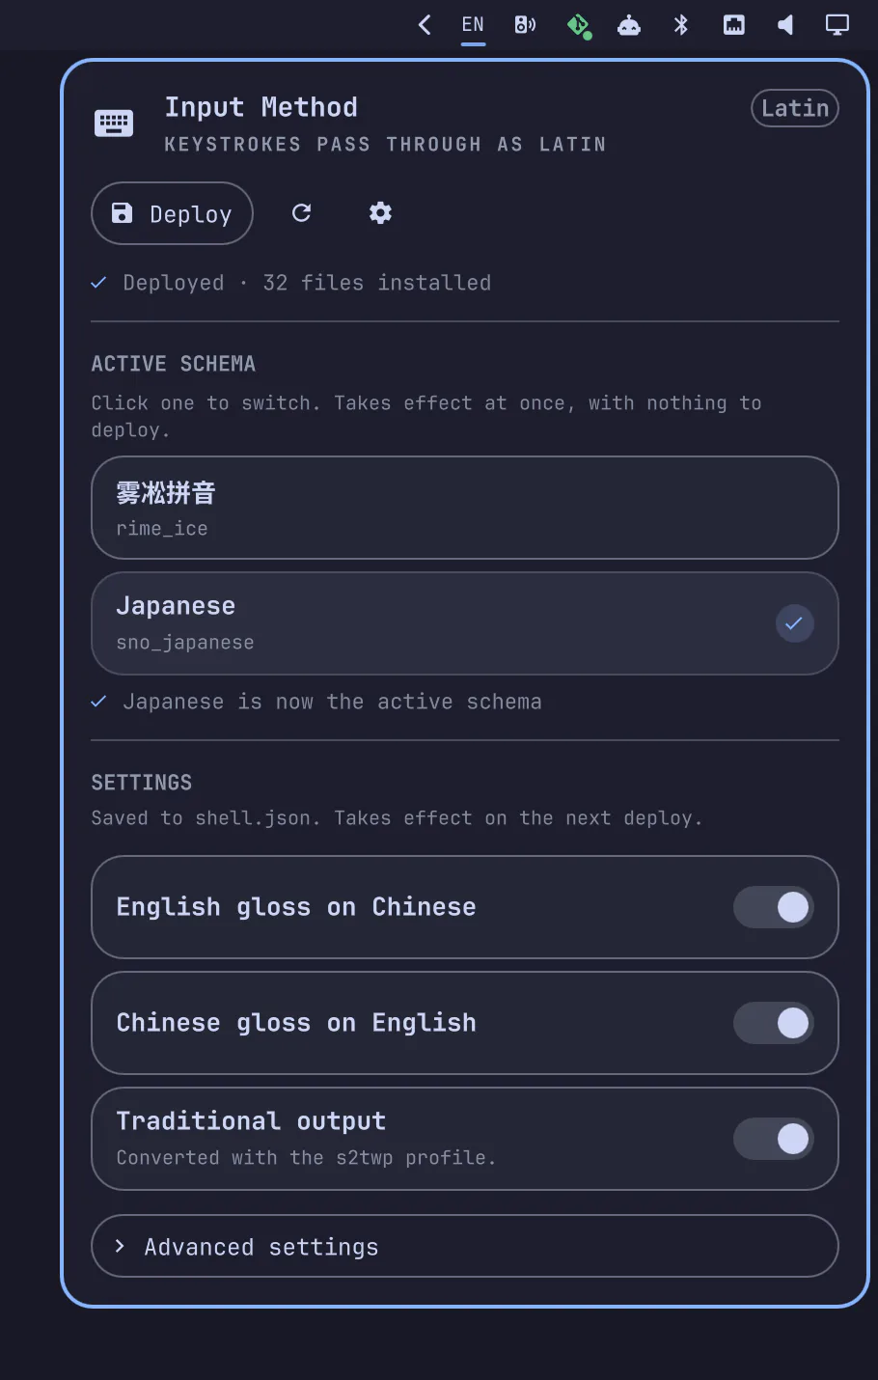The width and height of the screenshot is (878, 1380).
Task: Toggle Chinese gloss on English switch
Action: 774,1023
